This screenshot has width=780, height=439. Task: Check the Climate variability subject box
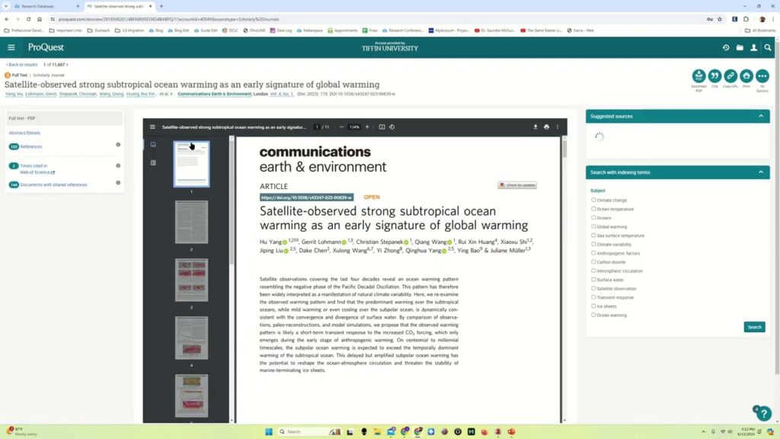click(x=593, y=245)
